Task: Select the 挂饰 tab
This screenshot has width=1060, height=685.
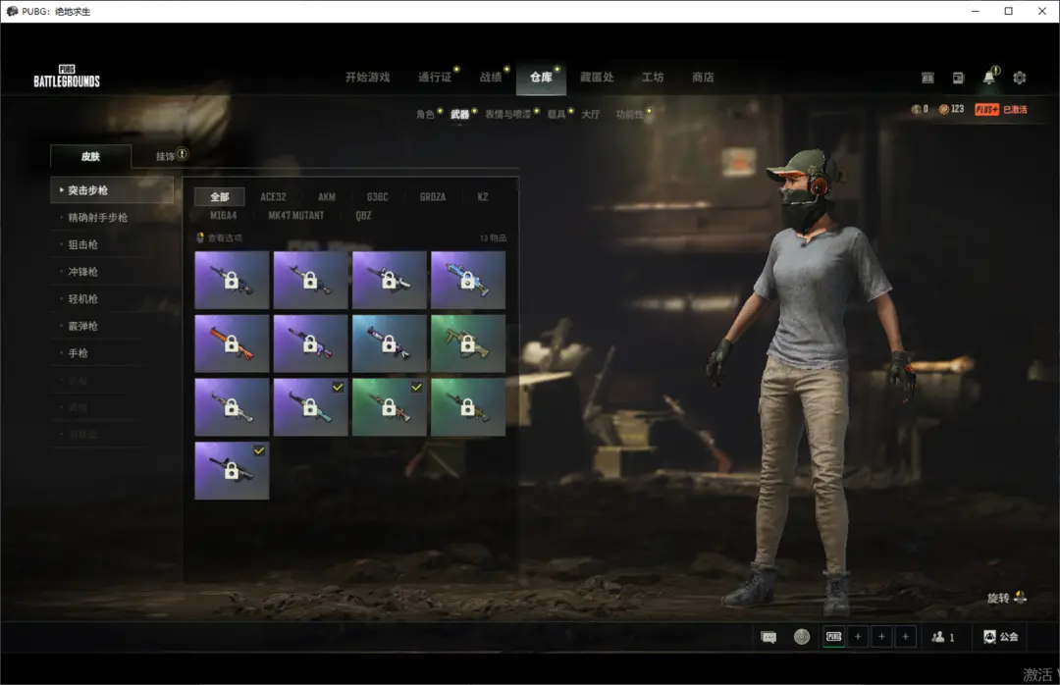Action: click(165, 156)
